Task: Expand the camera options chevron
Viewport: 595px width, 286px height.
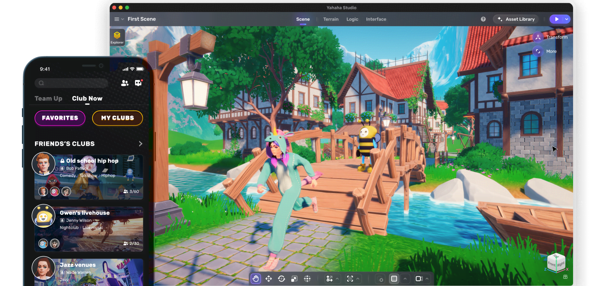Action: pos(427,279)
